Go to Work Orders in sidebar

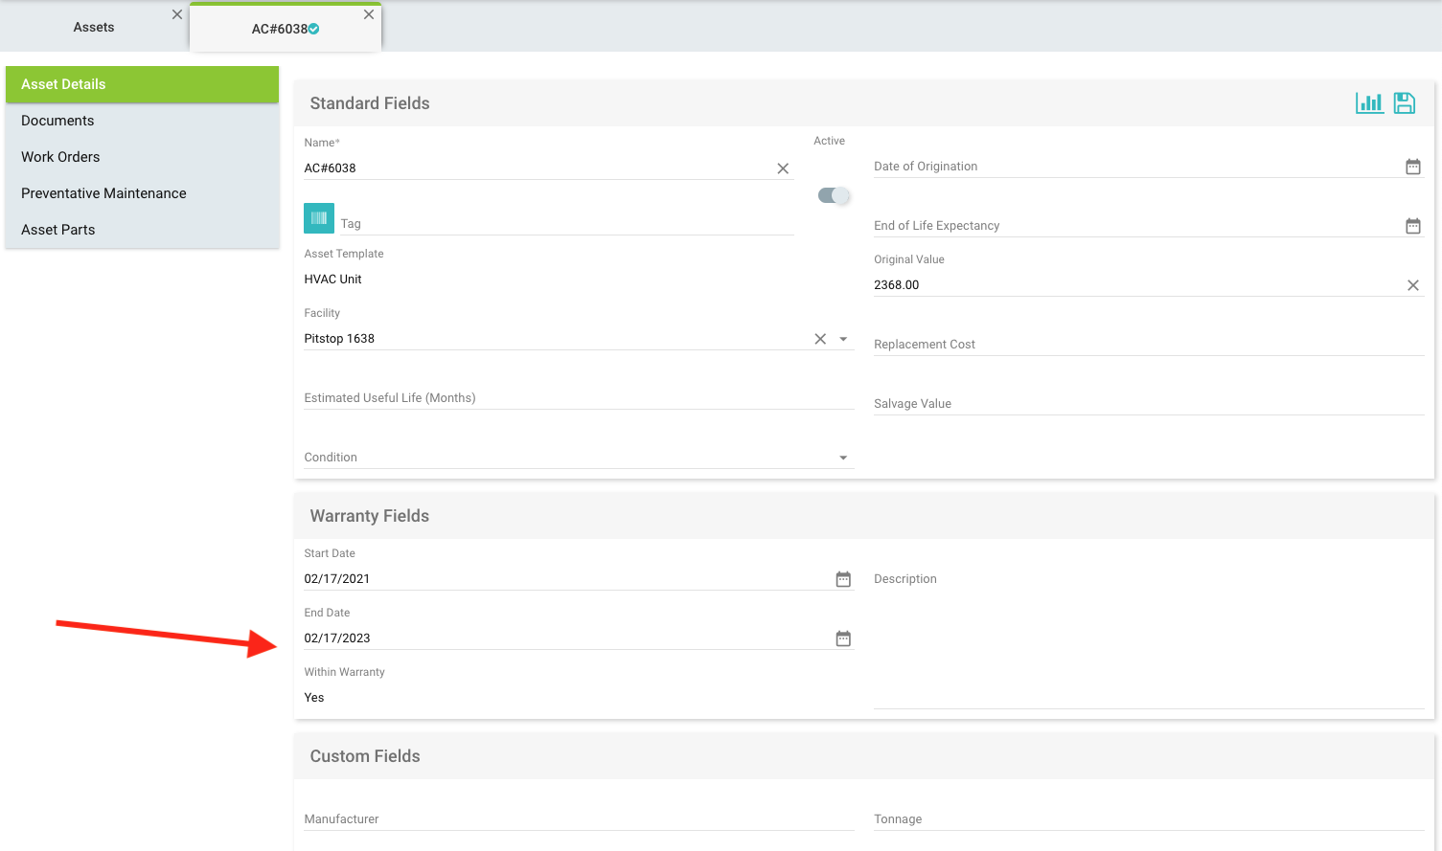point(60,157)
